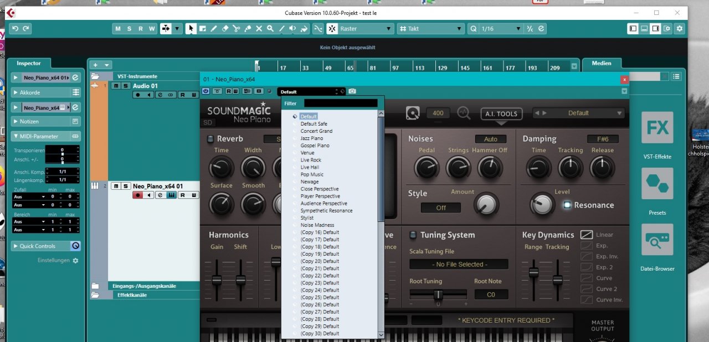Open the Raster snap type dropdown
Image resolution: width=709 pixels, height=342 pixels.
pos(360,29)
